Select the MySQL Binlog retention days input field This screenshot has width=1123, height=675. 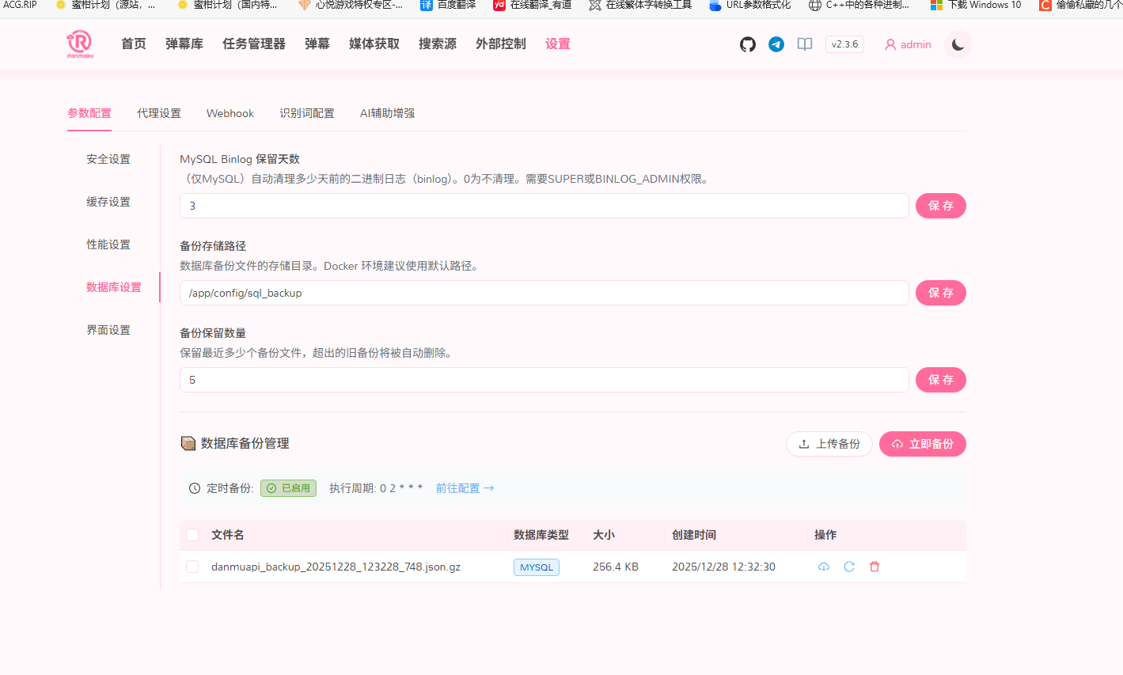[546, 206]
